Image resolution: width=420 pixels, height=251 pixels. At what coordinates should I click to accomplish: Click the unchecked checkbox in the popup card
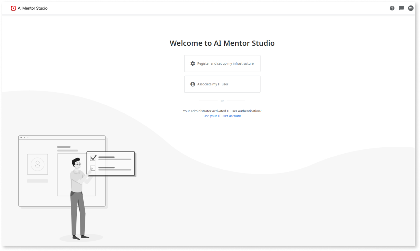tap(92, 168)
